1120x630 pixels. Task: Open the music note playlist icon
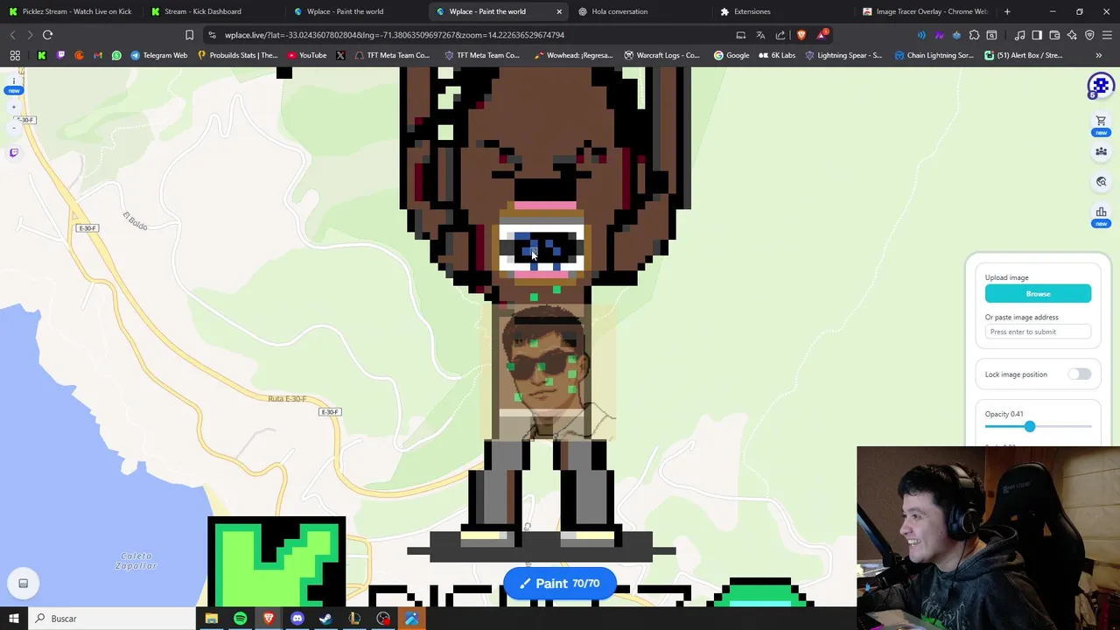1019,35
